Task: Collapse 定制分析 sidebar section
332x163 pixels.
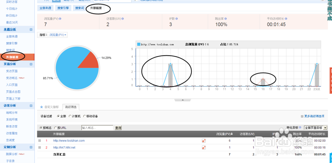Action: (31, 147)
